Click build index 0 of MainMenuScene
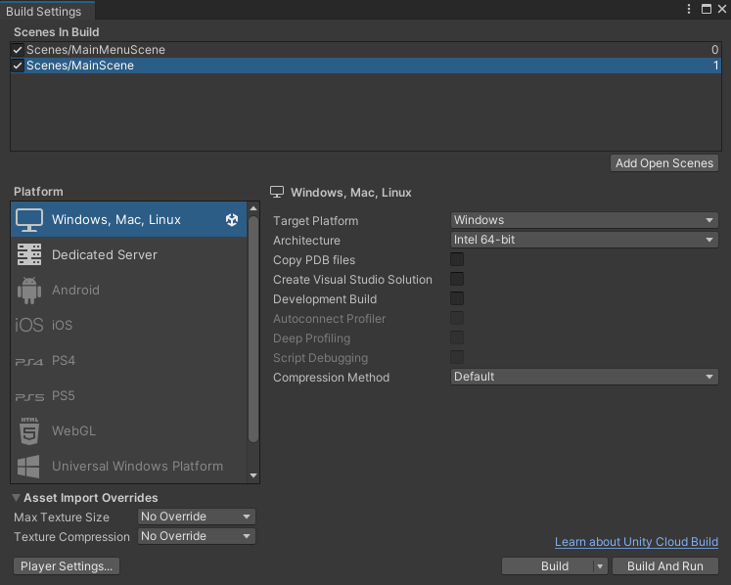The height and width of the screenshot is (585, 731). pos(714,50)
